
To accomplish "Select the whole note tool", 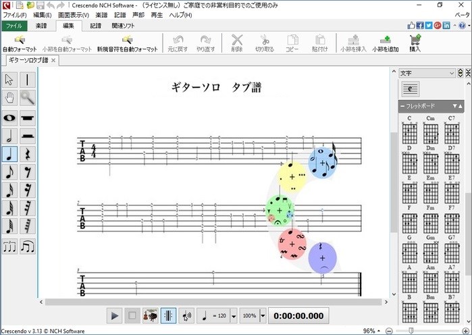I will click(x=9, y=118).
